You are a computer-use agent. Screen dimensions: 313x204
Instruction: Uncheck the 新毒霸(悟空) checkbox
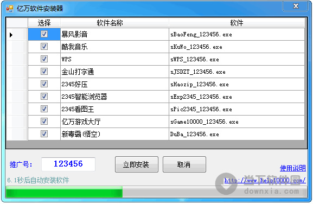[x=44, y=133]
